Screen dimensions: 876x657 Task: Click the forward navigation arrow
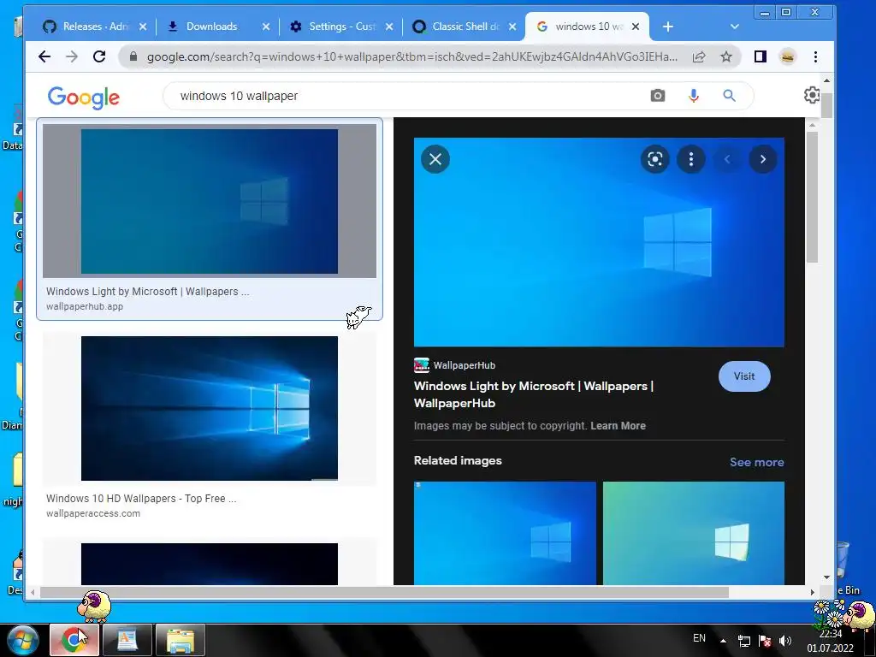[x=72, y=56]
